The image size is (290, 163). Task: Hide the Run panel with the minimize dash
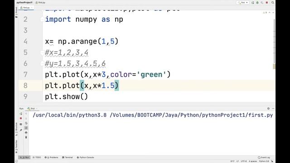(x=273, y=109)
